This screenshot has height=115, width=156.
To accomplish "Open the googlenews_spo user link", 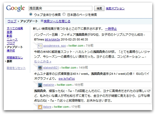I will [55, 46].
